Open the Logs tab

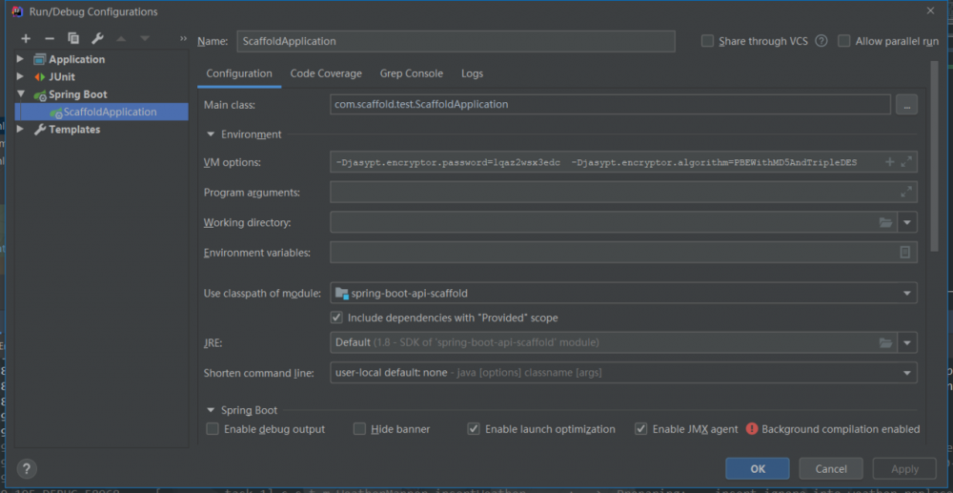(x=472, y=73)
